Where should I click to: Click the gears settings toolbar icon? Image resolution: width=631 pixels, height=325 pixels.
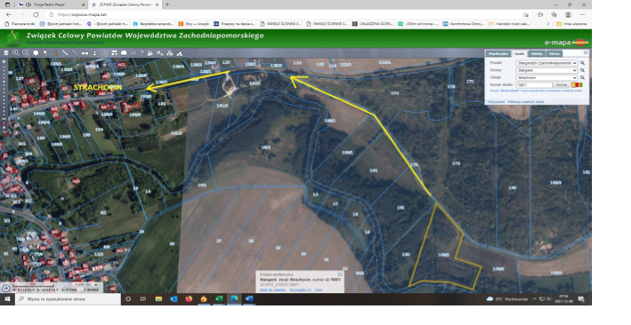coord(160,53)
